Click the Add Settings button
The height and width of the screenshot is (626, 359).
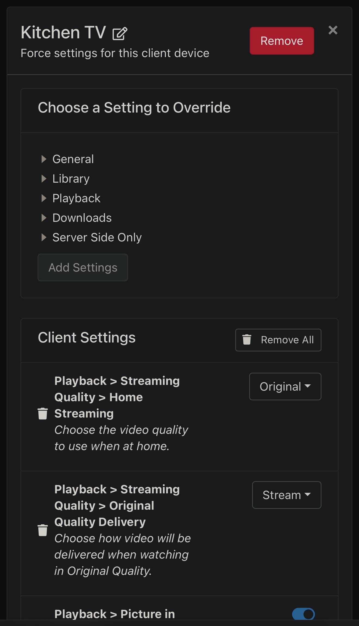pyautogui.click(x=83, y=267)
